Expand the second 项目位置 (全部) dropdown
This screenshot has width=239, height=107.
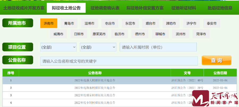pyautogui.click(x=98, y=47)
